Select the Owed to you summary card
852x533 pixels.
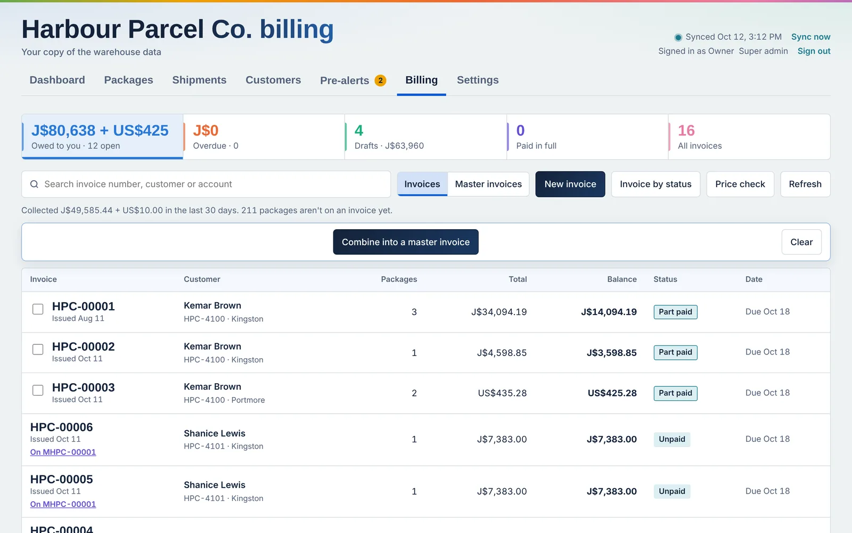tap(102, 136)
